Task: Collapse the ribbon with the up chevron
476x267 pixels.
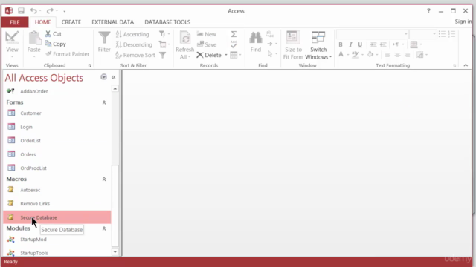Action: pos(466,65)
